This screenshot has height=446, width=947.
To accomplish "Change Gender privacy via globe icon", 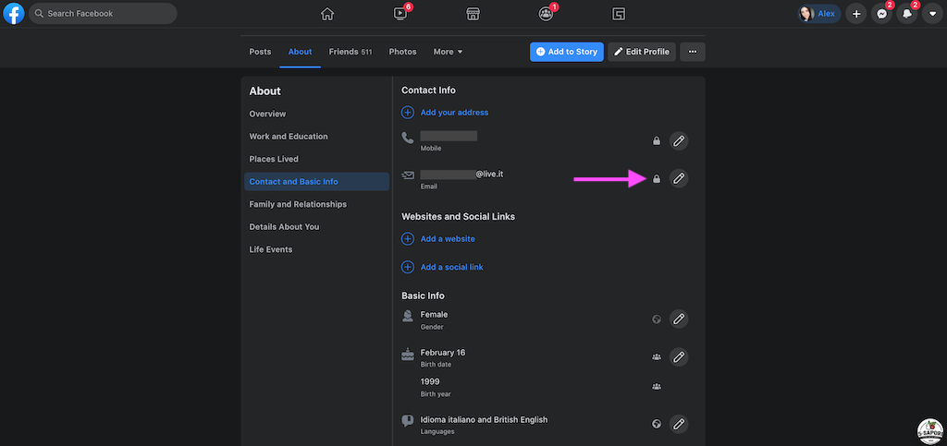I will click(657, 319).
